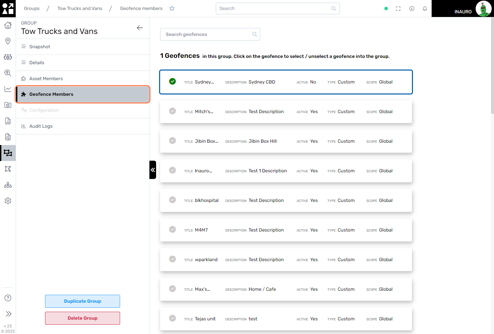Select the Mitch's geofence checkmark

(x=172, y=111)
